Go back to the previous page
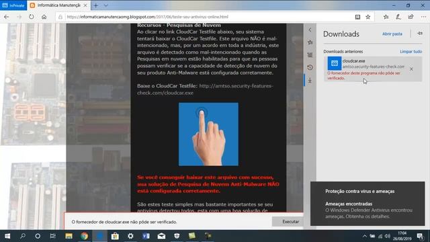Image resolution: width=430 pixels, height=242 pixels. pyautogui.click(x=6, y=17)
